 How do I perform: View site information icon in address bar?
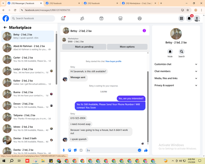[22, 10]
